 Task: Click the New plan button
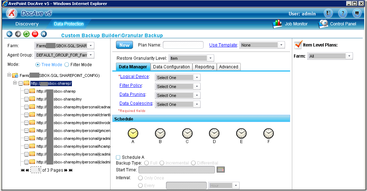(x=124, y=45)
